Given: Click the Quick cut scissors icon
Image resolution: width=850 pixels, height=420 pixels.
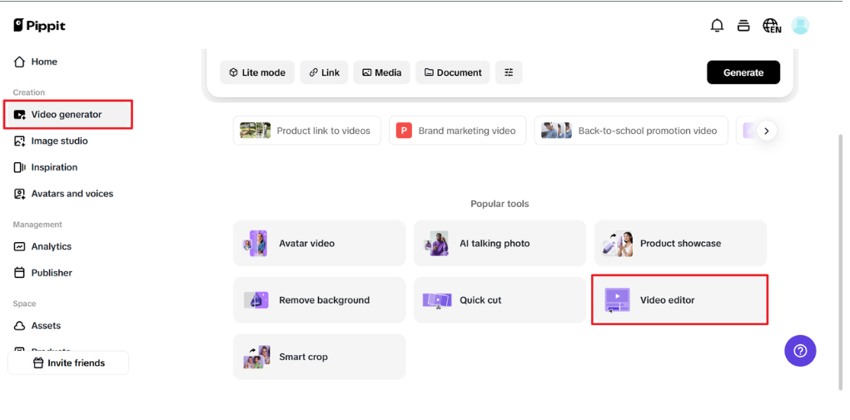Looking at the screenshot, I should 437,300.
